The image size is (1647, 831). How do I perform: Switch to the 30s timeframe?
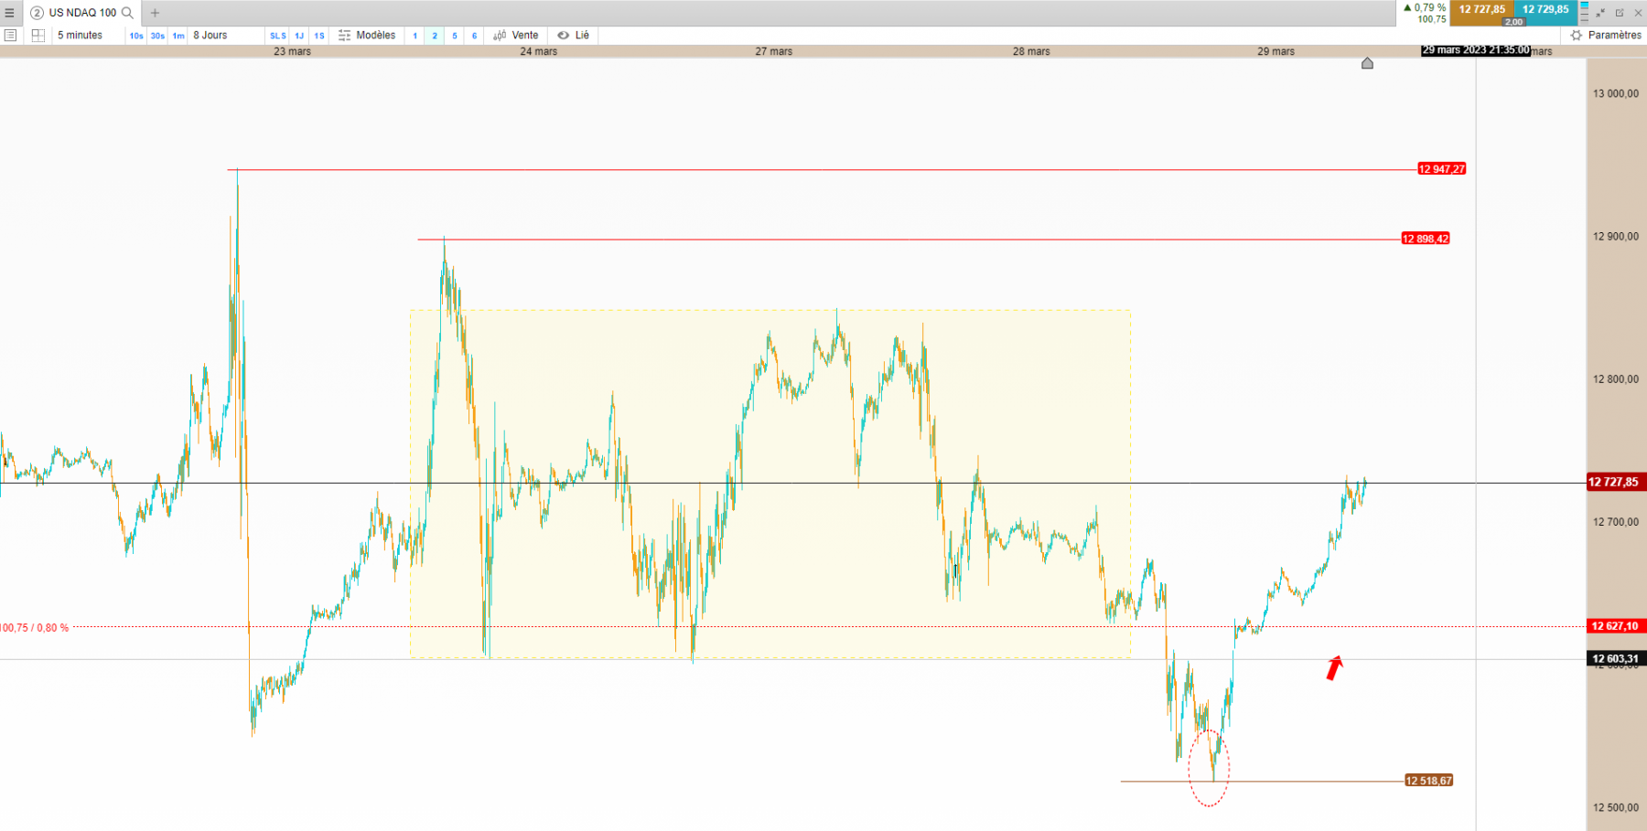pos(157,36)
